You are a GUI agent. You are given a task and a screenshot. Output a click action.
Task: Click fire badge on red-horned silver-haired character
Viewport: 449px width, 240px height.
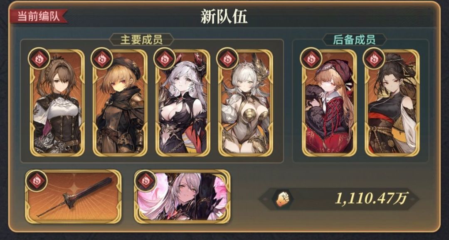(165, 59)
